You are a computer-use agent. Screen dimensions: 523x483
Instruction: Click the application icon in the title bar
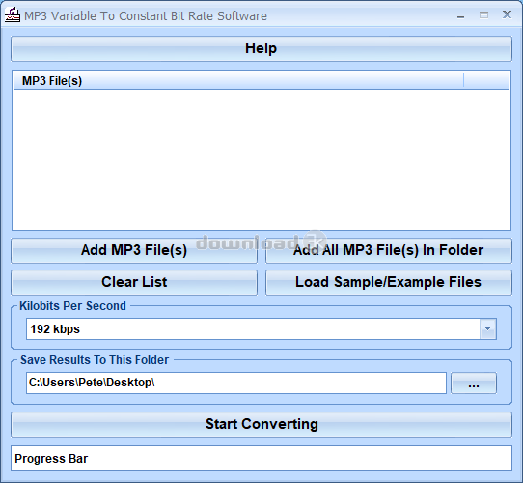(13, 15)
